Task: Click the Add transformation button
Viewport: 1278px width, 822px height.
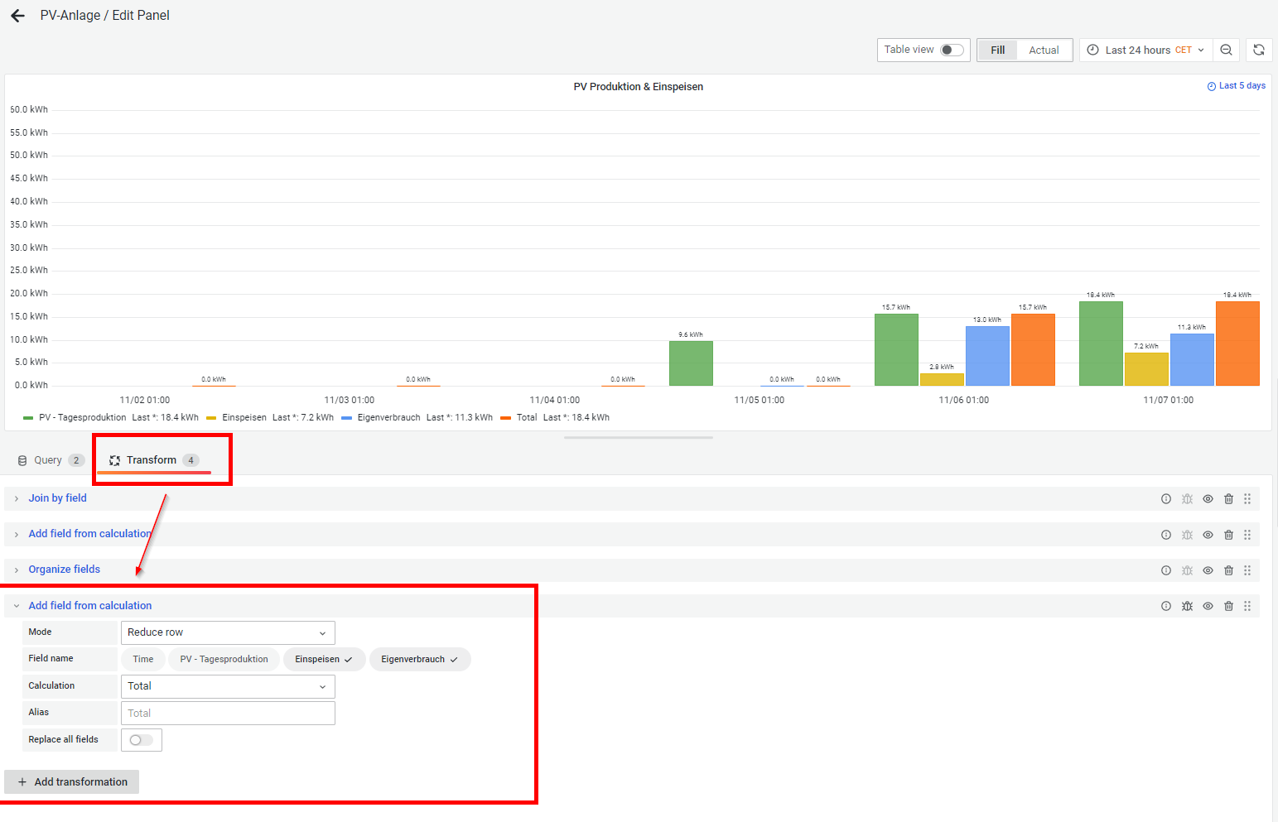Action: click(72, 782)
